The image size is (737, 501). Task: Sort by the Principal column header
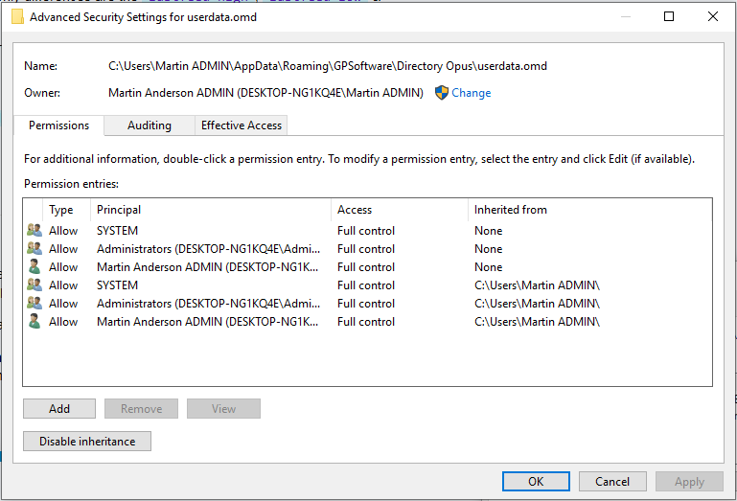coord(211,210)
